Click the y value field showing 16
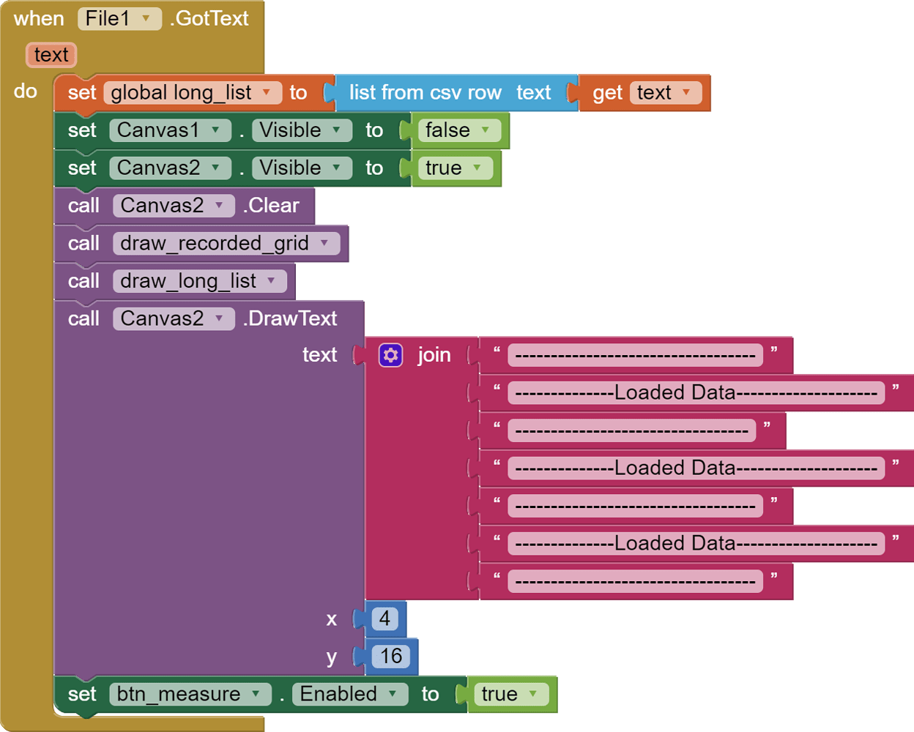 [391, 656]
